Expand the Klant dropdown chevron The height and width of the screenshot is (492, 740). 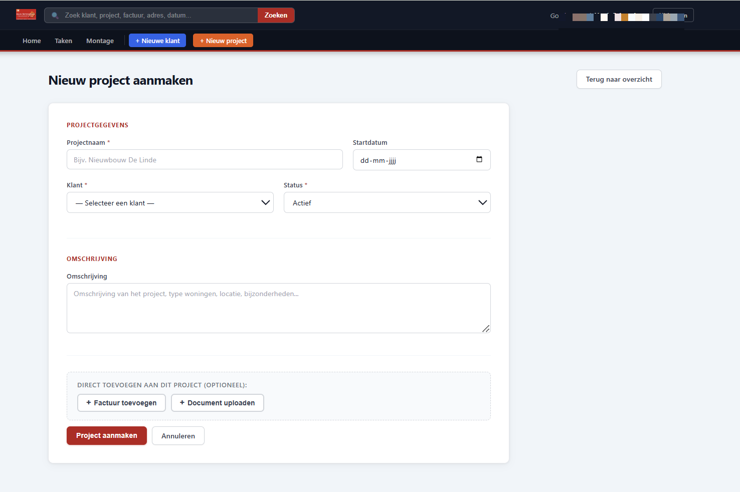[266, 202]
